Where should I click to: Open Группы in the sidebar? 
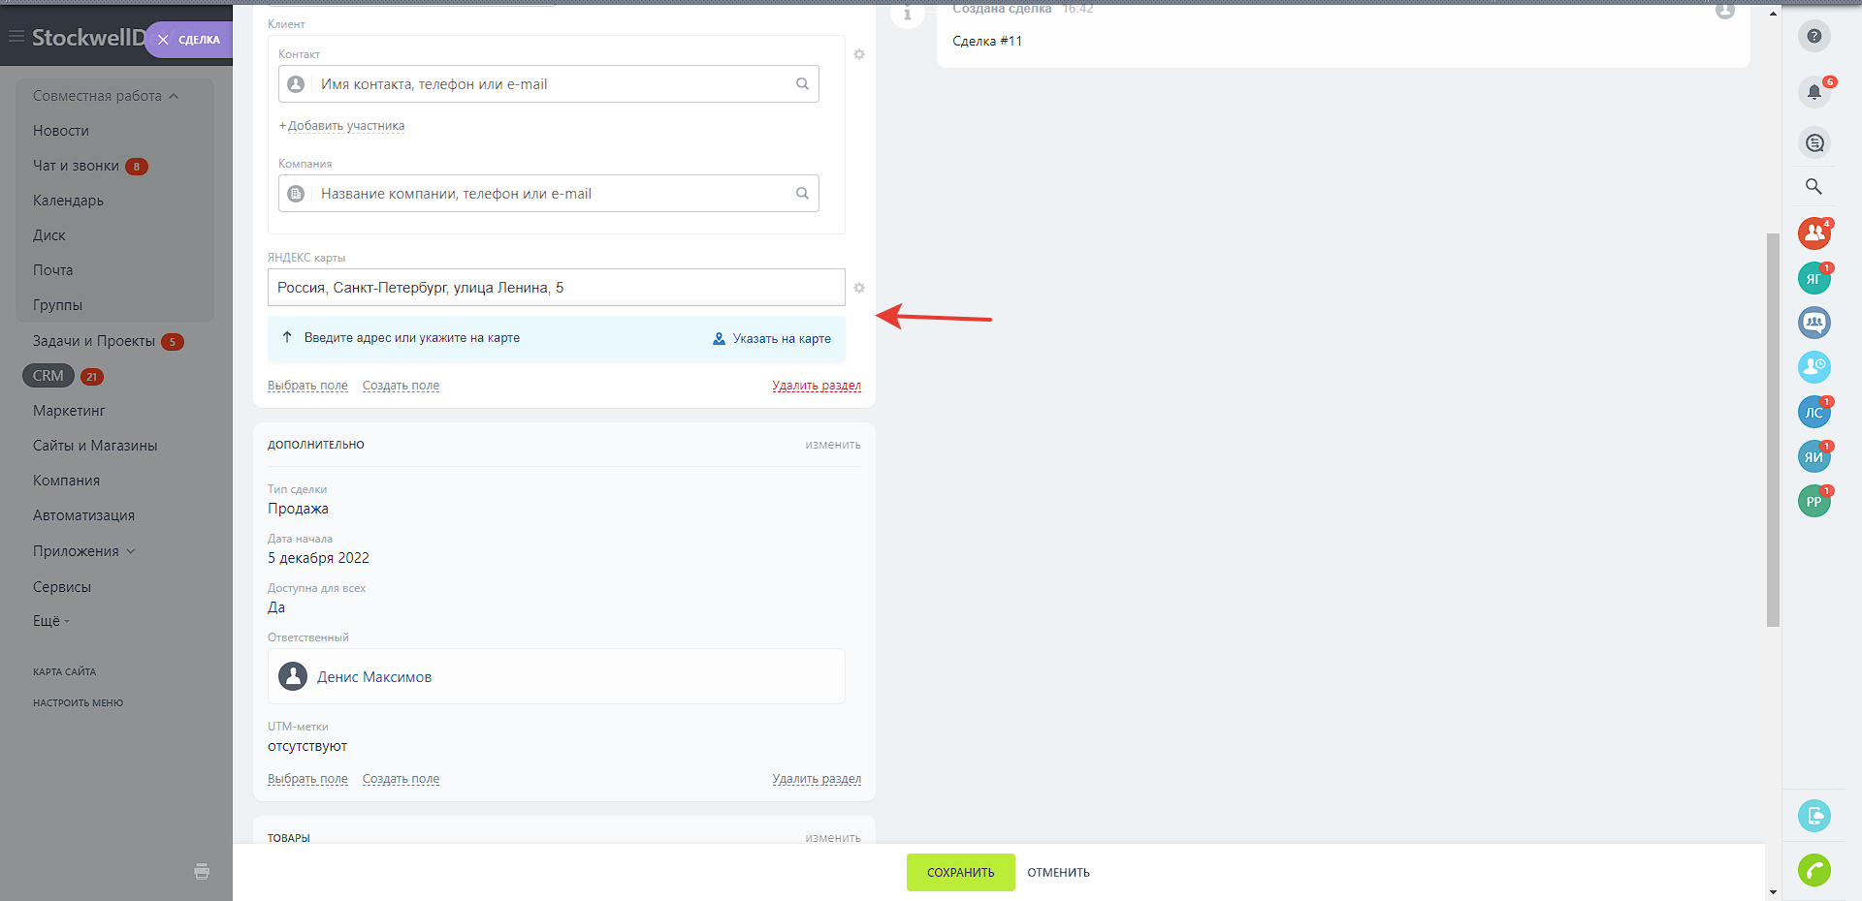57,305
